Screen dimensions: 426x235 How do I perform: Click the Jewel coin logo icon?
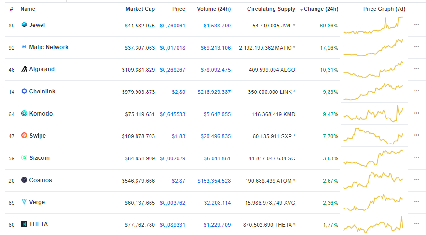tap(24, 25)
